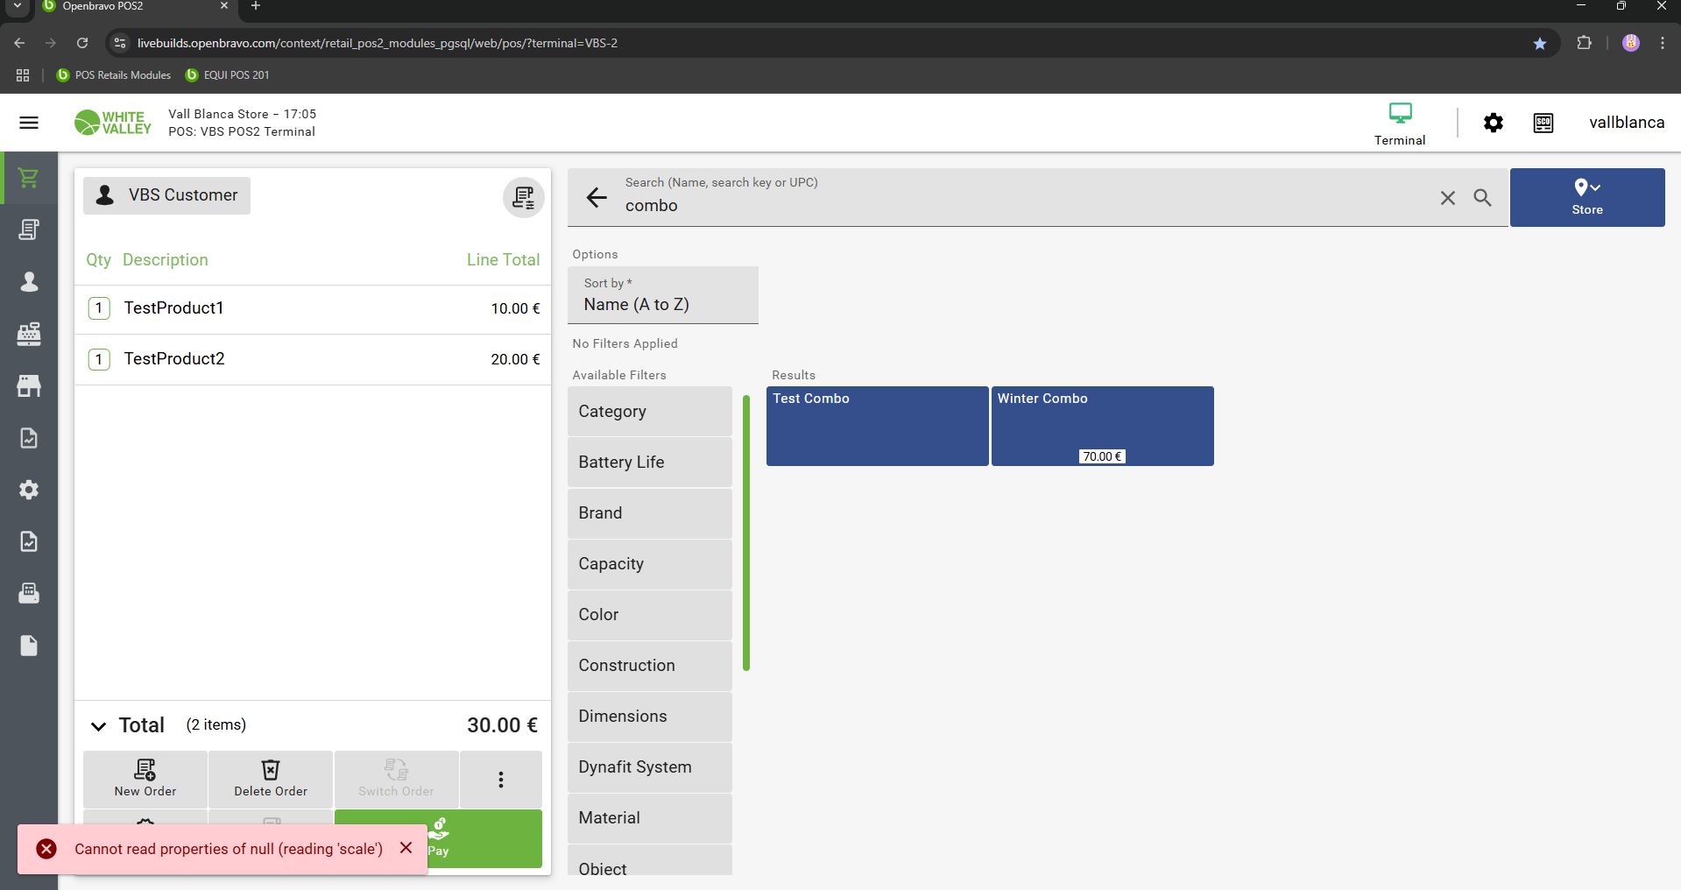Collapse the Total summary chevron

[x=99, y=726]
